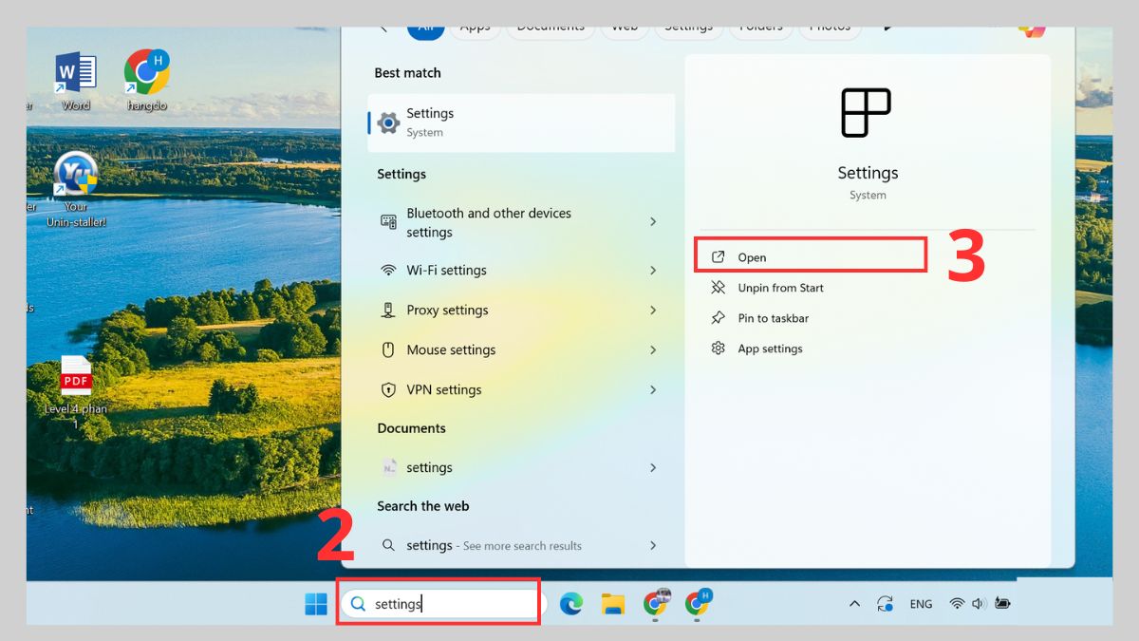Click the Proxy settings entry
Image resolution: width=1139 pixels, height=641 pixels.
[447, 310]
